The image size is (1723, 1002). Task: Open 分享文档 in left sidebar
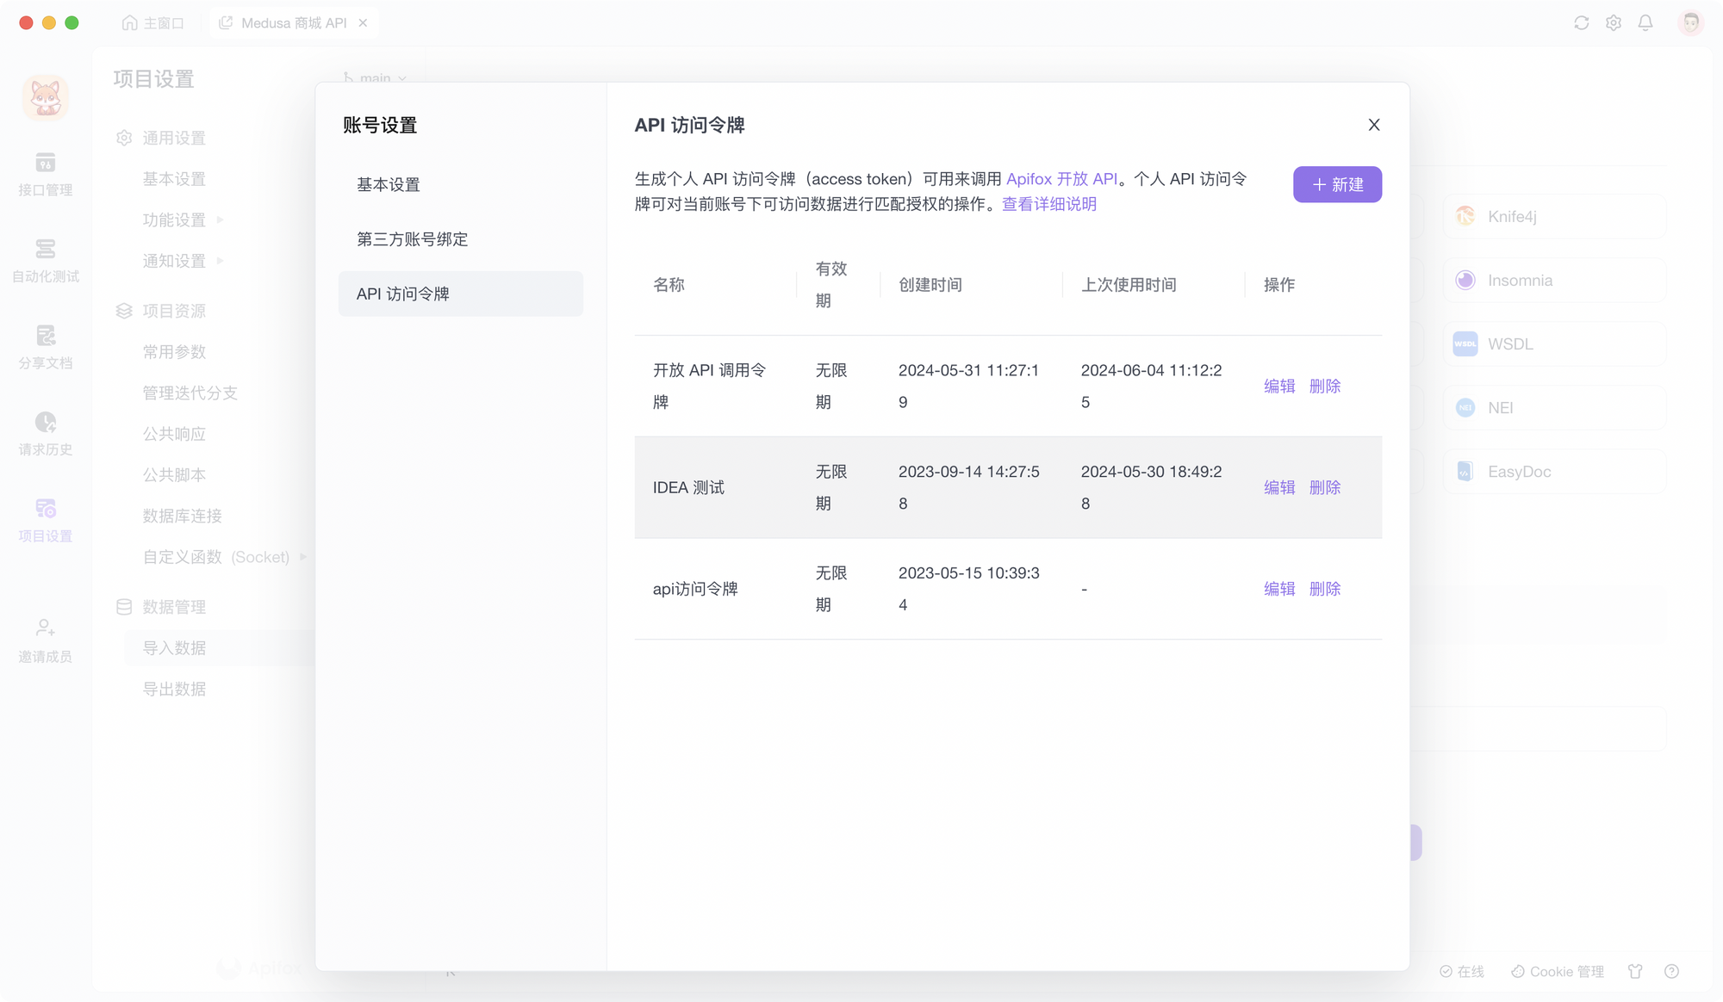point(46,348)
